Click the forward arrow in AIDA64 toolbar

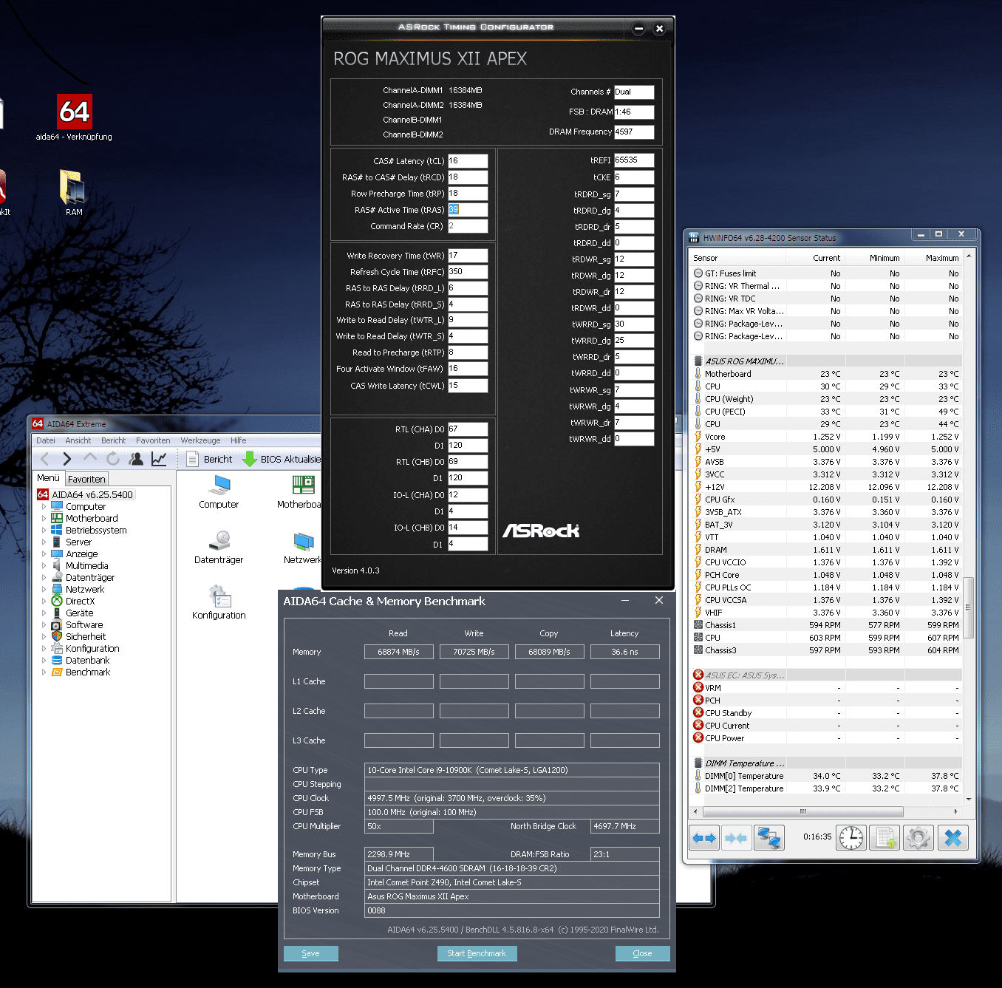(67, 459)
